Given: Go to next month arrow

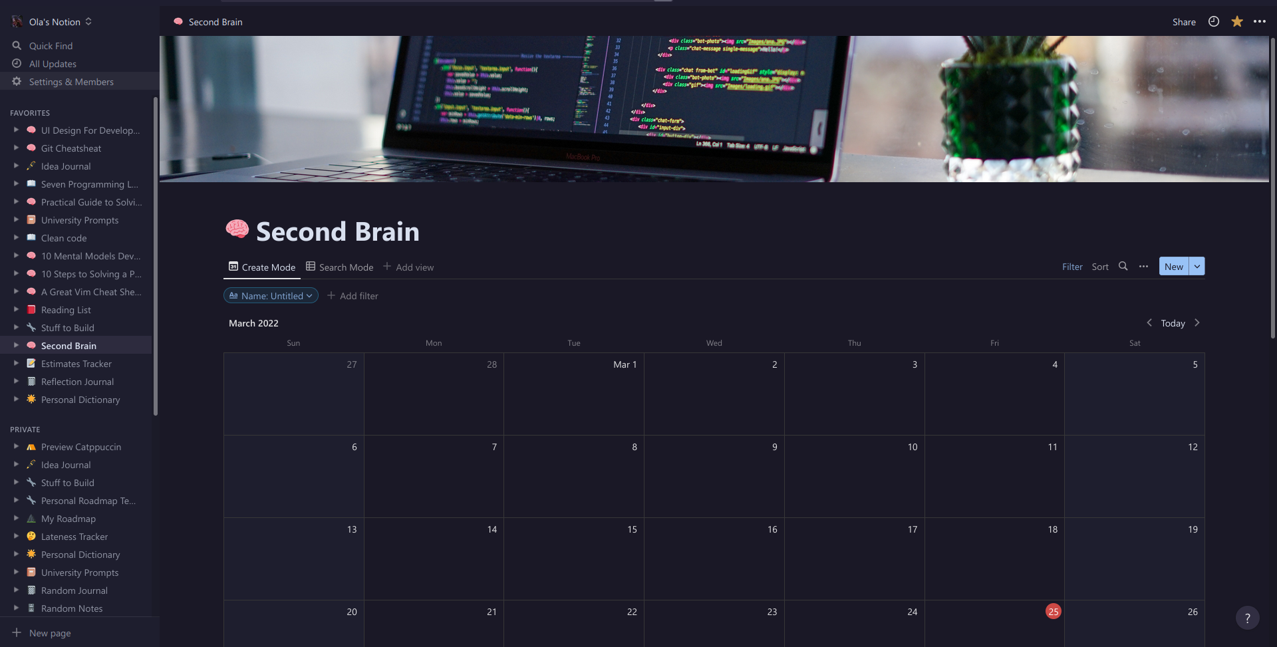Looking at the screenshot, I should click(1197, 323).
